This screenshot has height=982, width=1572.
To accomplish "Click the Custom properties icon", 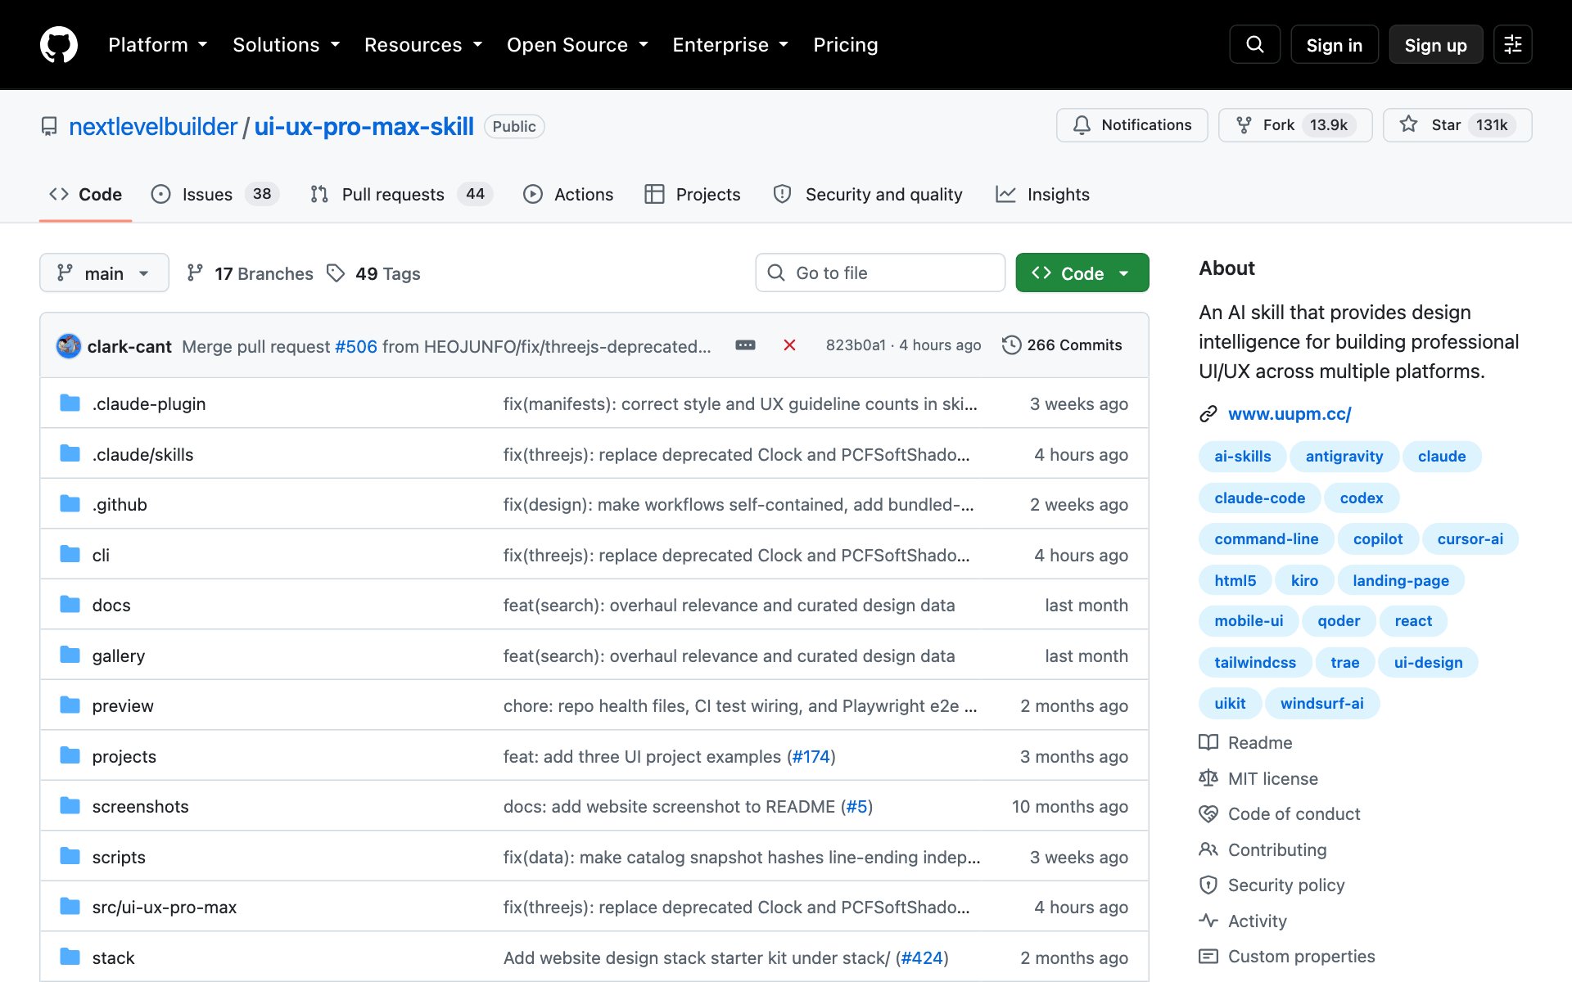I will 1208,956.
